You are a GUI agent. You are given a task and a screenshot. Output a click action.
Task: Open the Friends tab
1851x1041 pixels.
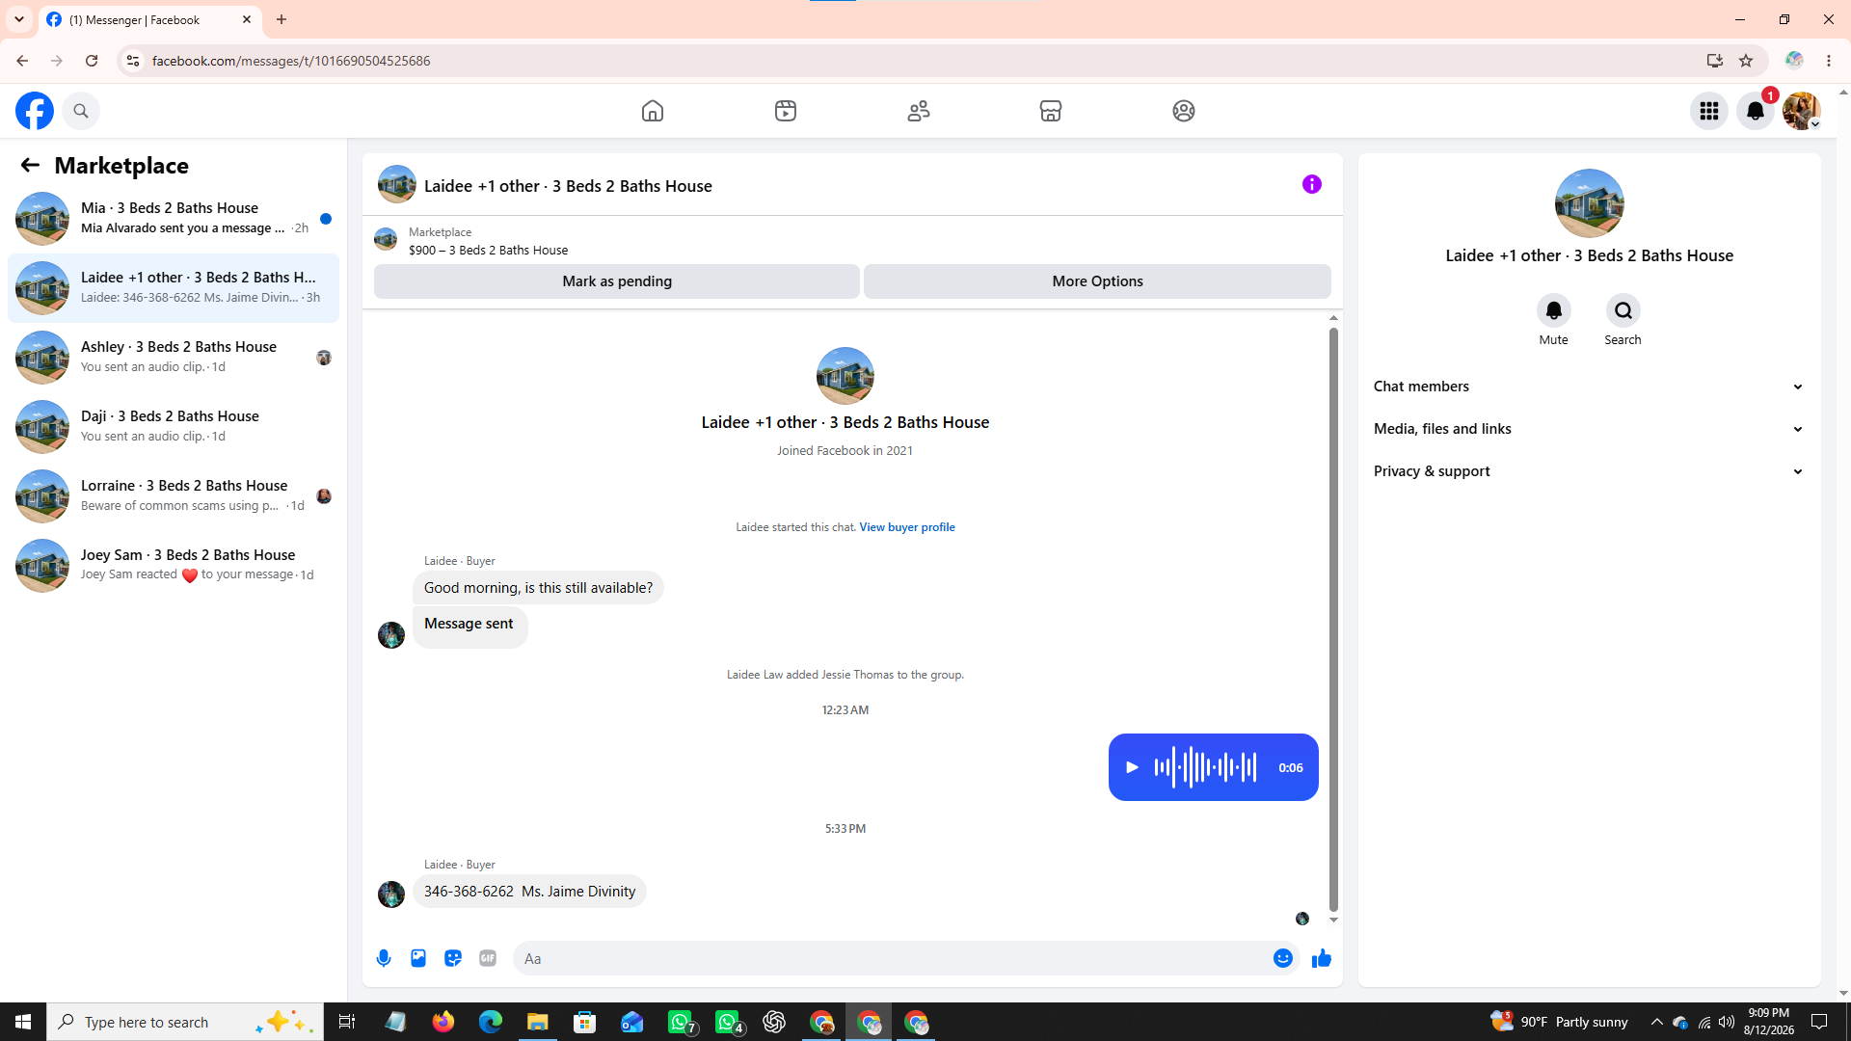919,111
